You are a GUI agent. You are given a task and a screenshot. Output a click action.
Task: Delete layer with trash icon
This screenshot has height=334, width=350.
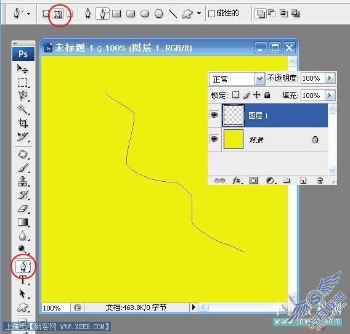(320, 180)
